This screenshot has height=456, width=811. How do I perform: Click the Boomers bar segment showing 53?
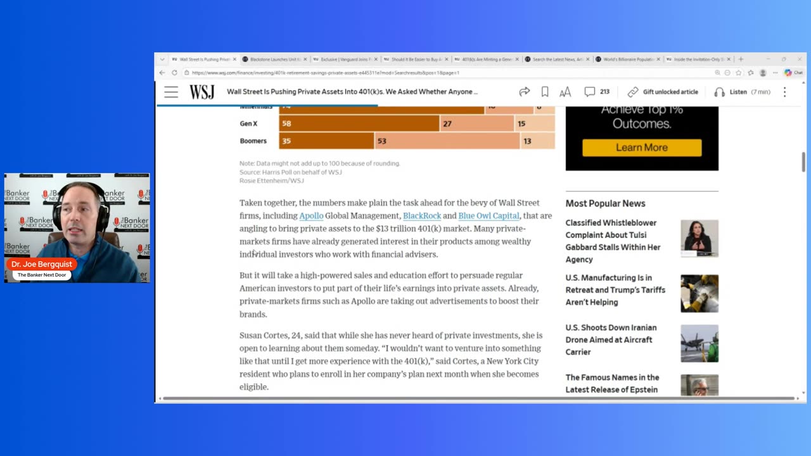click(x=447, y=141)
